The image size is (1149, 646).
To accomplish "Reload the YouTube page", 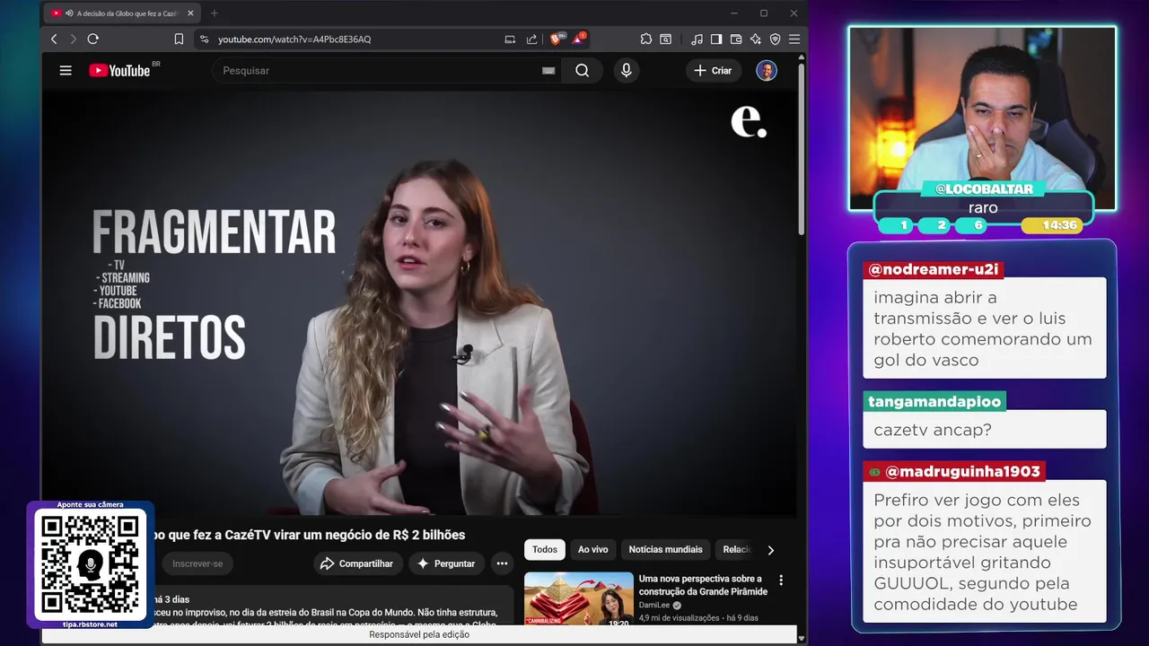I will (92, 39).
